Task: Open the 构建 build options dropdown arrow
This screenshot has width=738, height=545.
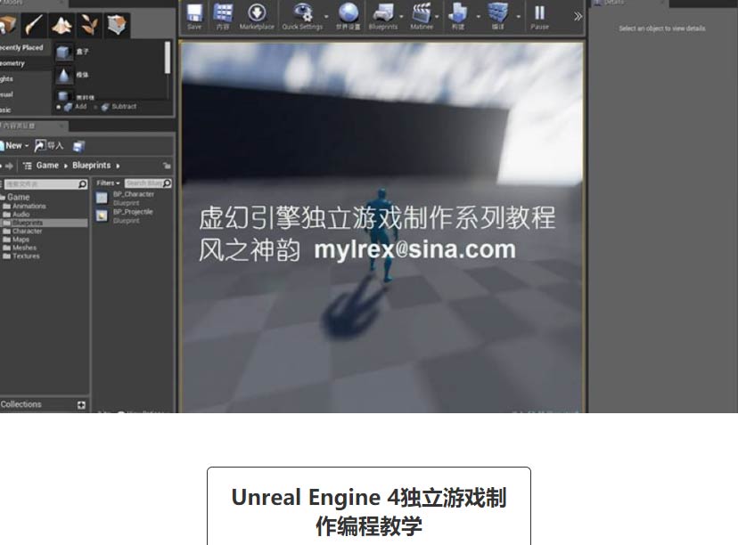Action: [479, 17]
